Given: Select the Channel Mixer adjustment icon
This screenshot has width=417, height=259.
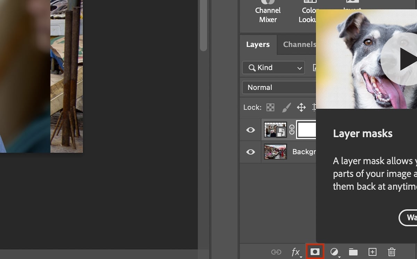Looking at the screenshot, I should [x=268, y=10].
